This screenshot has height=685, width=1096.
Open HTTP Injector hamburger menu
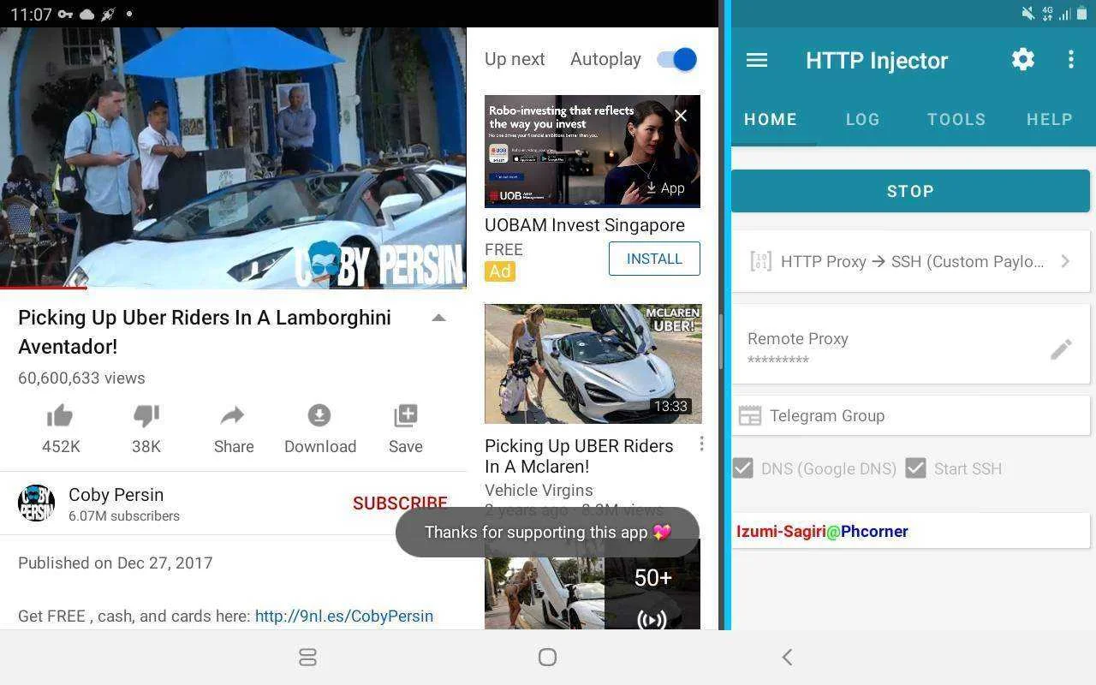pyautogui.click(x=757, y=60)
